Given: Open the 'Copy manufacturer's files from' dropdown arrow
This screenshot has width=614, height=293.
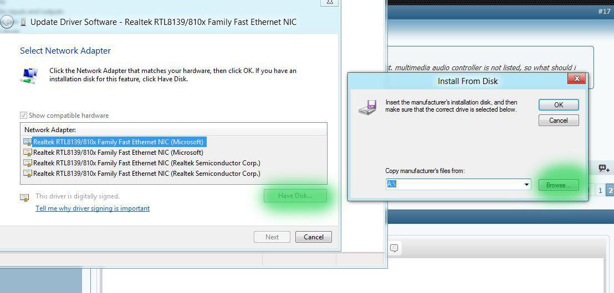Looking at the screenshot, I should 526,185.
